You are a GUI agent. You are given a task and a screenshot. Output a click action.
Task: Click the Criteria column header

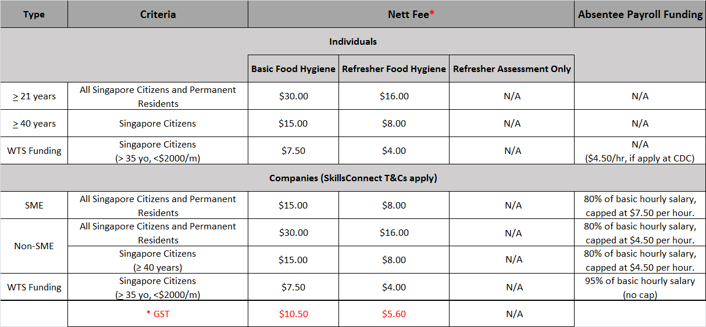click(x=158, y=15)
